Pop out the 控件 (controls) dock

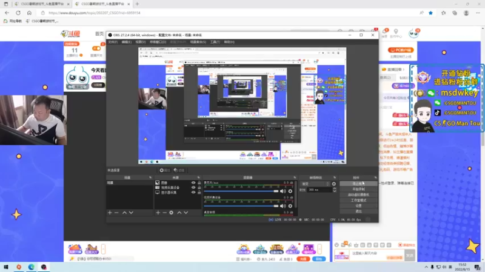pyautogui.click(x=375, y=178)
